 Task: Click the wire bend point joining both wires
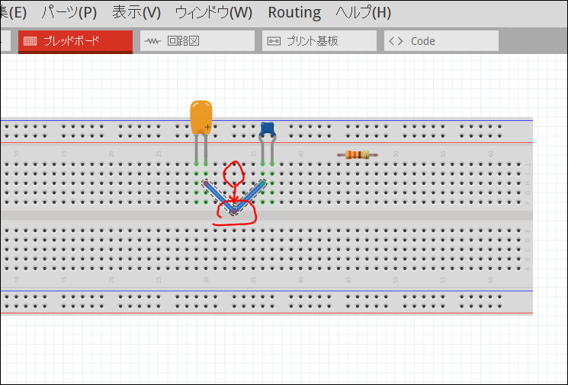234,212
